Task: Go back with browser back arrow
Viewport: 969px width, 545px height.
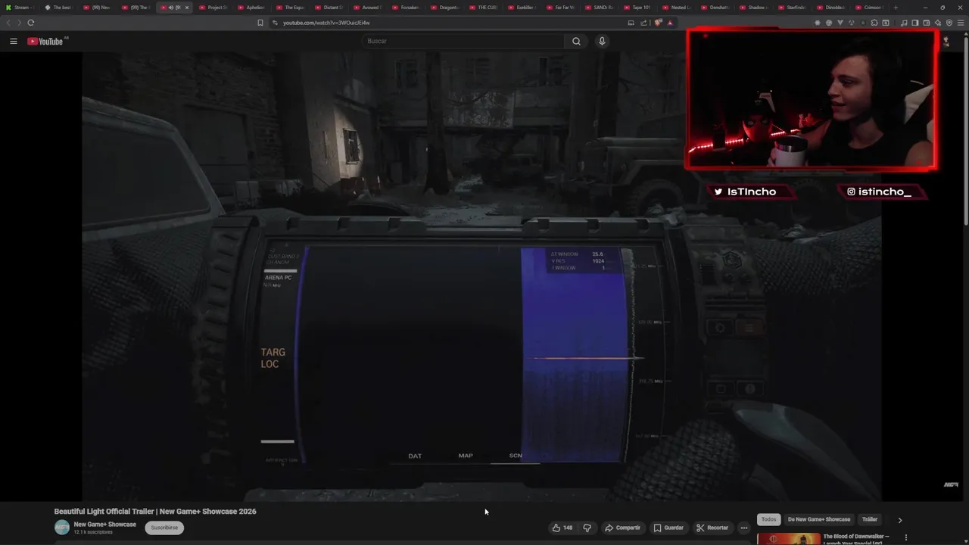Action: (x=9, y=23)
